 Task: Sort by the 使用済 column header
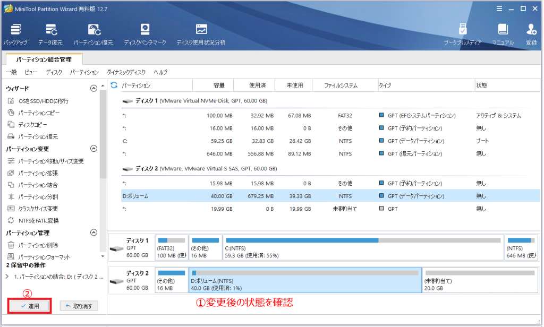point(254,85)
